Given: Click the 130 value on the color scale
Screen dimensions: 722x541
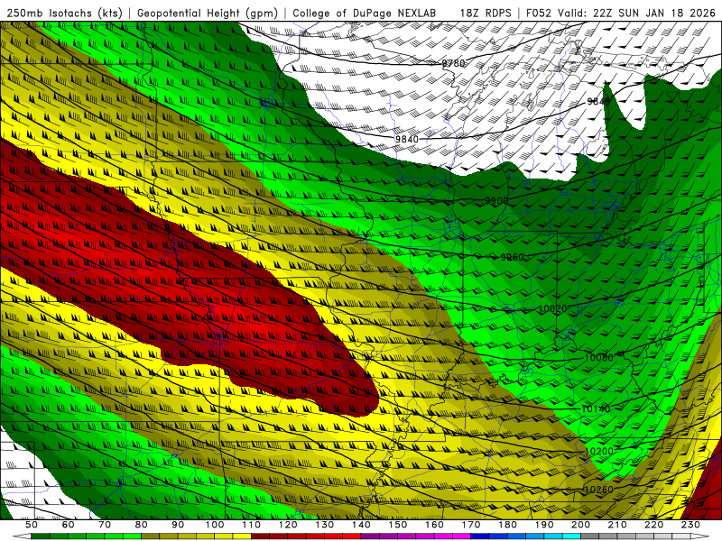Looking at the screenshot, I should click(x=325, y=525).
